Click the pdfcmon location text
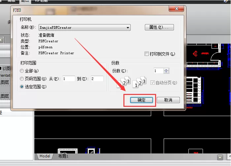Viewport: 231px width, 166px height. coord(46,47)
